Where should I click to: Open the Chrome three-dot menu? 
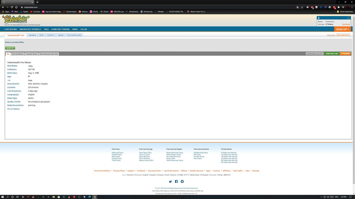click(x=352, y=7)
